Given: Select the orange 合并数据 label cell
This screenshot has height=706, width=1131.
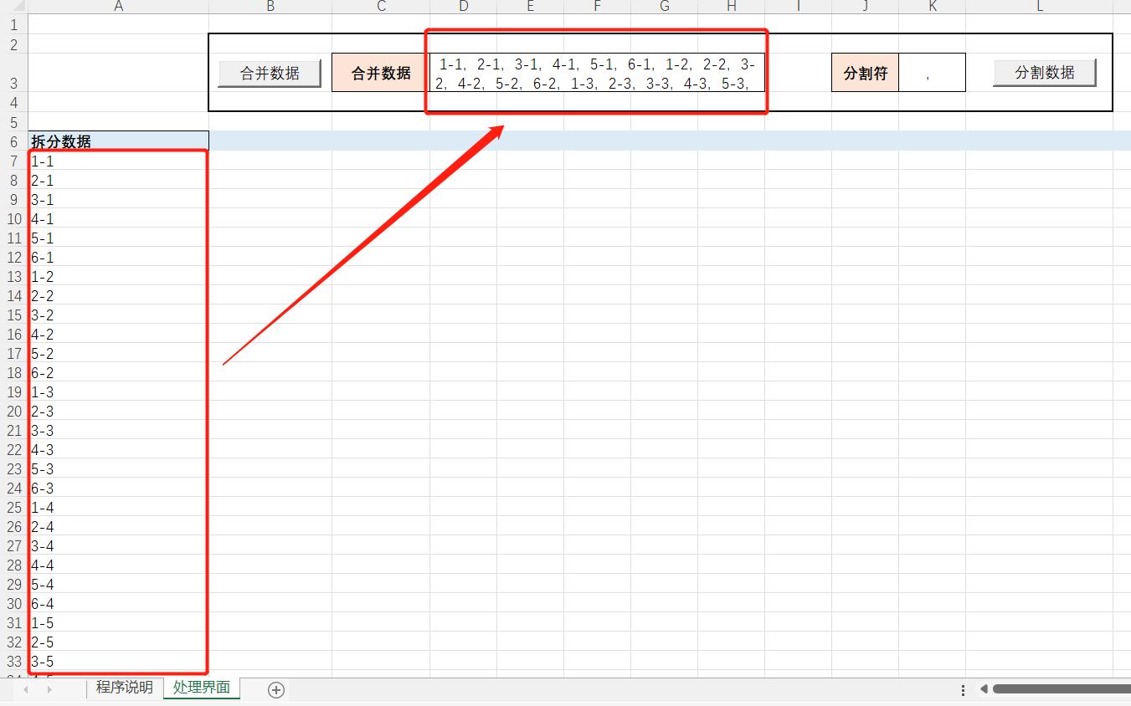Looking at the screenshot, I should 381,73.
